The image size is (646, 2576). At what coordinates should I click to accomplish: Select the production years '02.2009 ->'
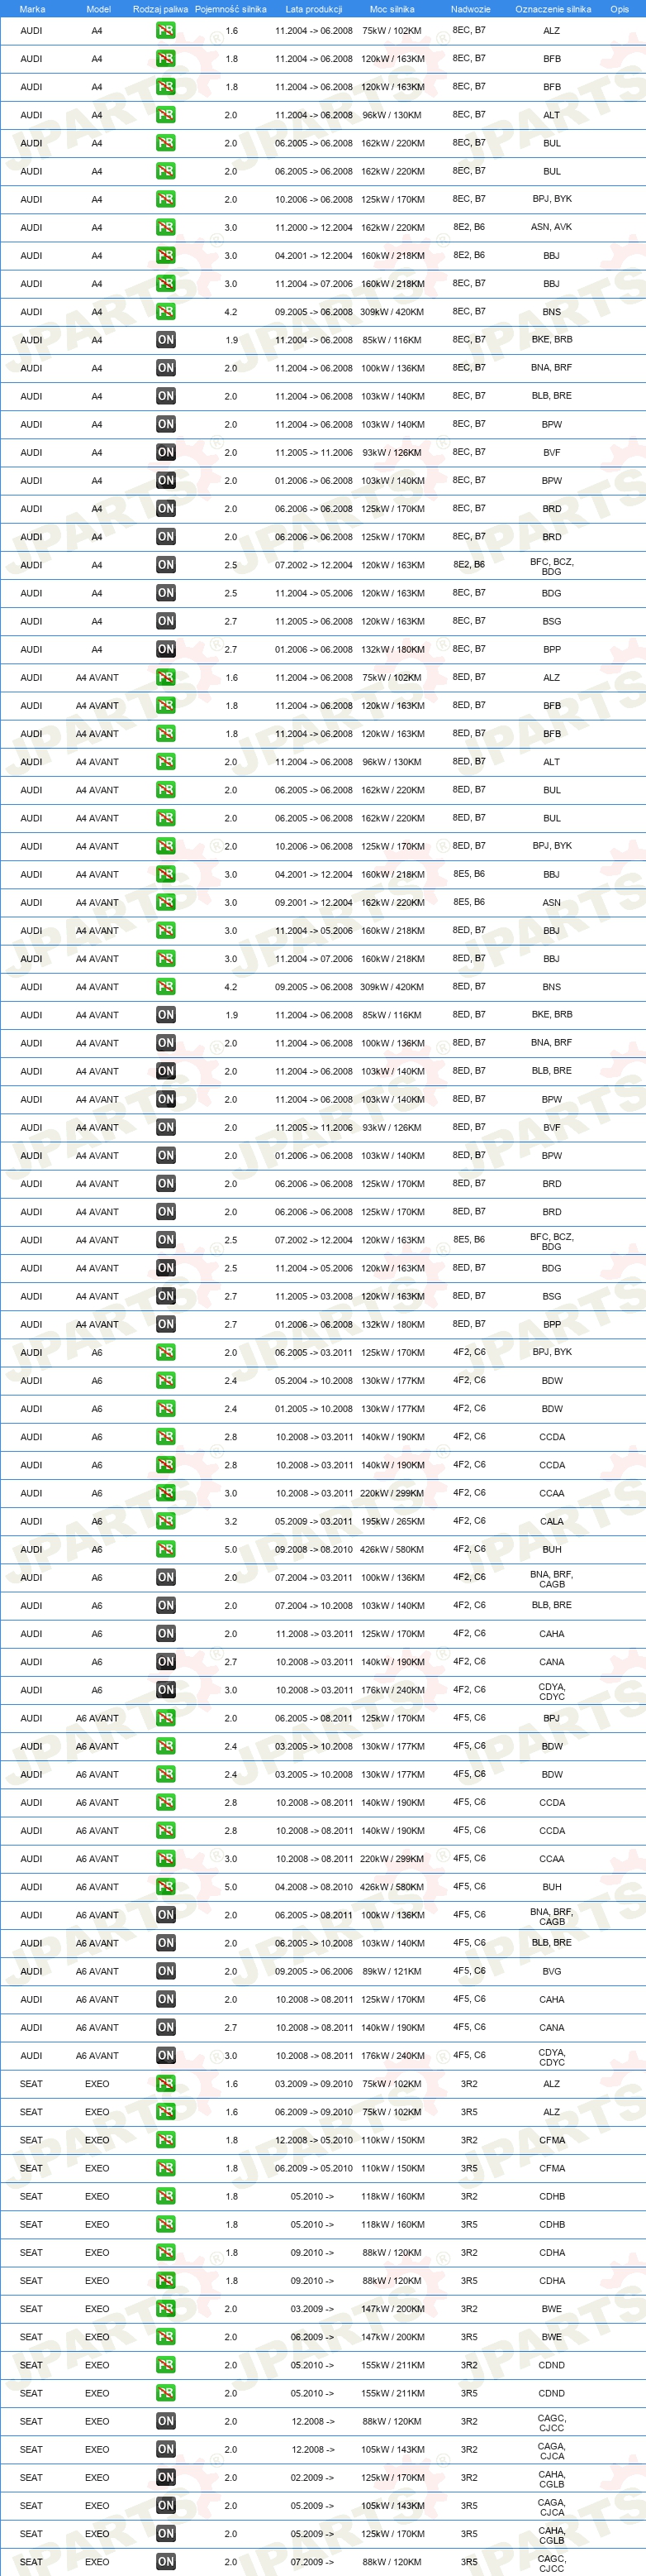tap(314, 2478)
